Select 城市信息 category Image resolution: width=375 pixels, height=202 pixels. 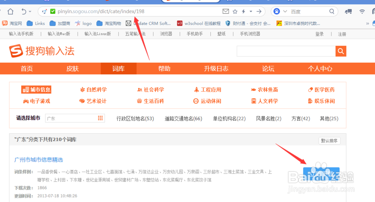click(x=36, y=90)
